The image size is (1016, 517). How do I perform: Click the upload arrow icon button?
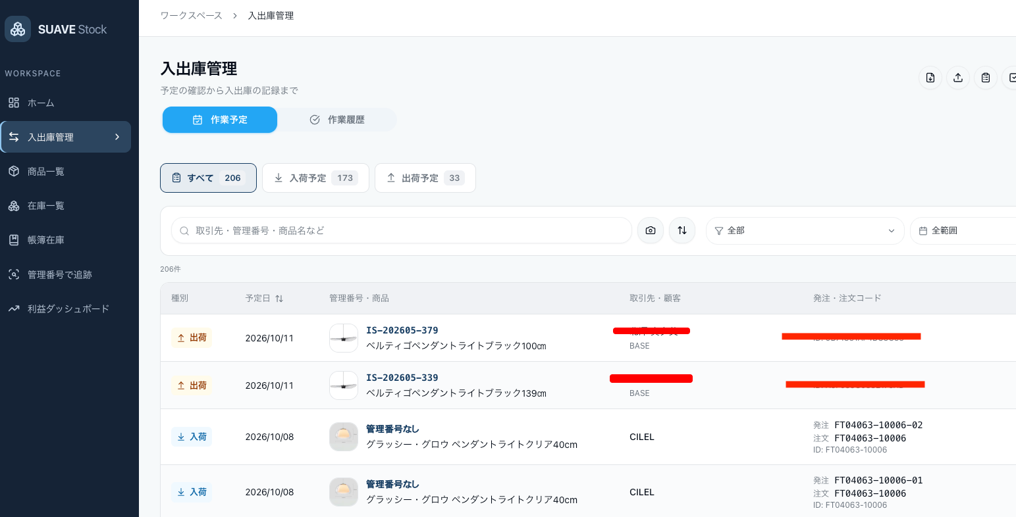click(x=958, y=78)
